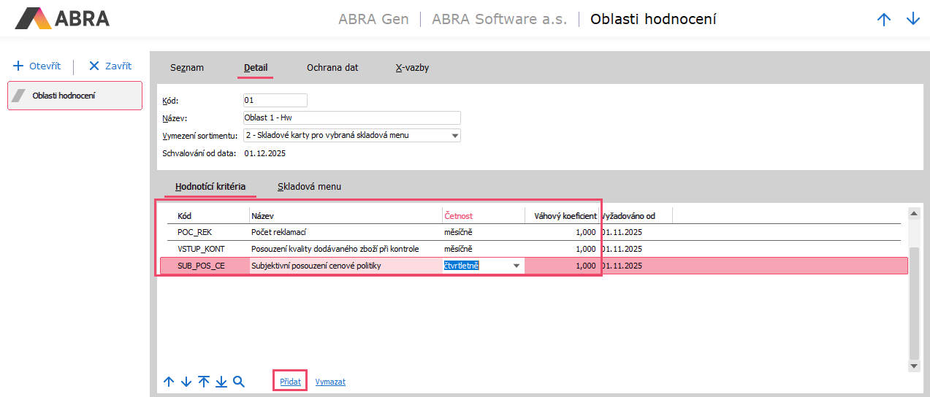Screen dimensions: 930x397
Task: Click the Název input field
Action: (351, 117)
